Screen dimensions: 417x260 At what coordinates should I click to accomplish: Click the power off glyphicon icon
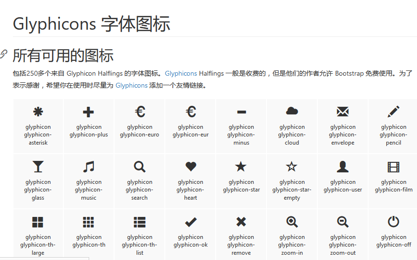(x=394, y=222)
